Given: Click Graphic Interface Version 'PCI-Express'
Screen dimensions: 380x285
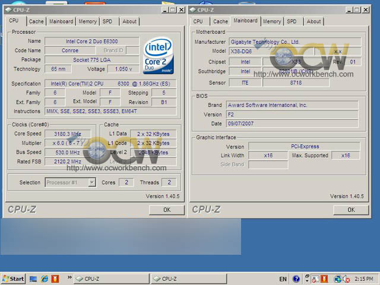Looking at the screenshot, I should click(305, 147).
